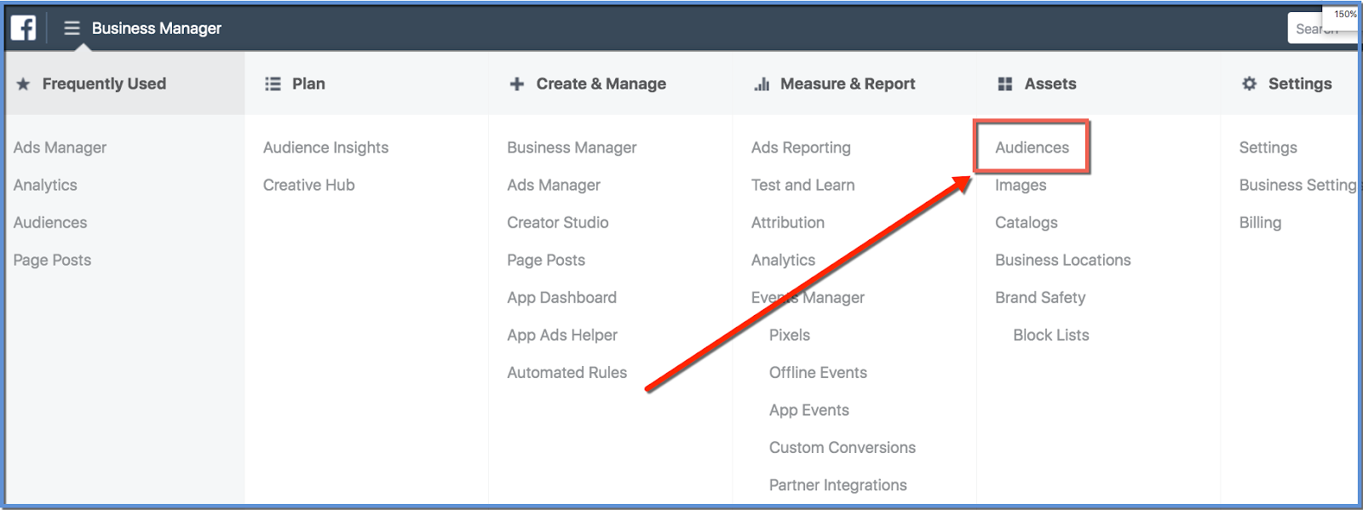The height and width of the screenshot is (510, 1363).
Task: Select the Measure & Report header
Action: 848,83
